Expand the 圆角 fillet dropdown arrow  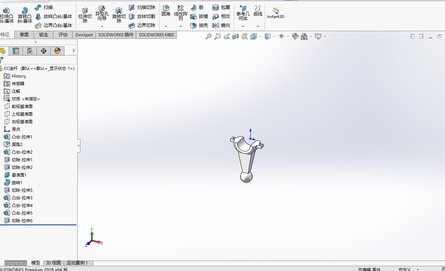166,26
